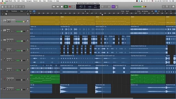Open the Mixer from the control bar
Viewport: 176px width, 99px height.
pyautogui.click(x=20, y=7)
